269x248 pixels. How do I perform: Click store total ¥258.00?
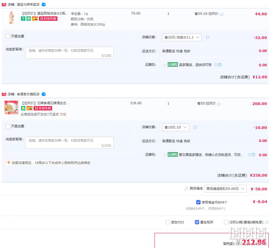(x=258, y=175)
